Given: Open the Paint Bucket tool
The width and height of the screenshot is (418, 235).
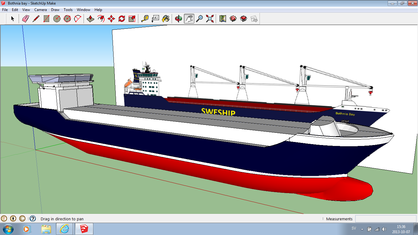Looking at the screenshot, I should click(x=166, y=19).
